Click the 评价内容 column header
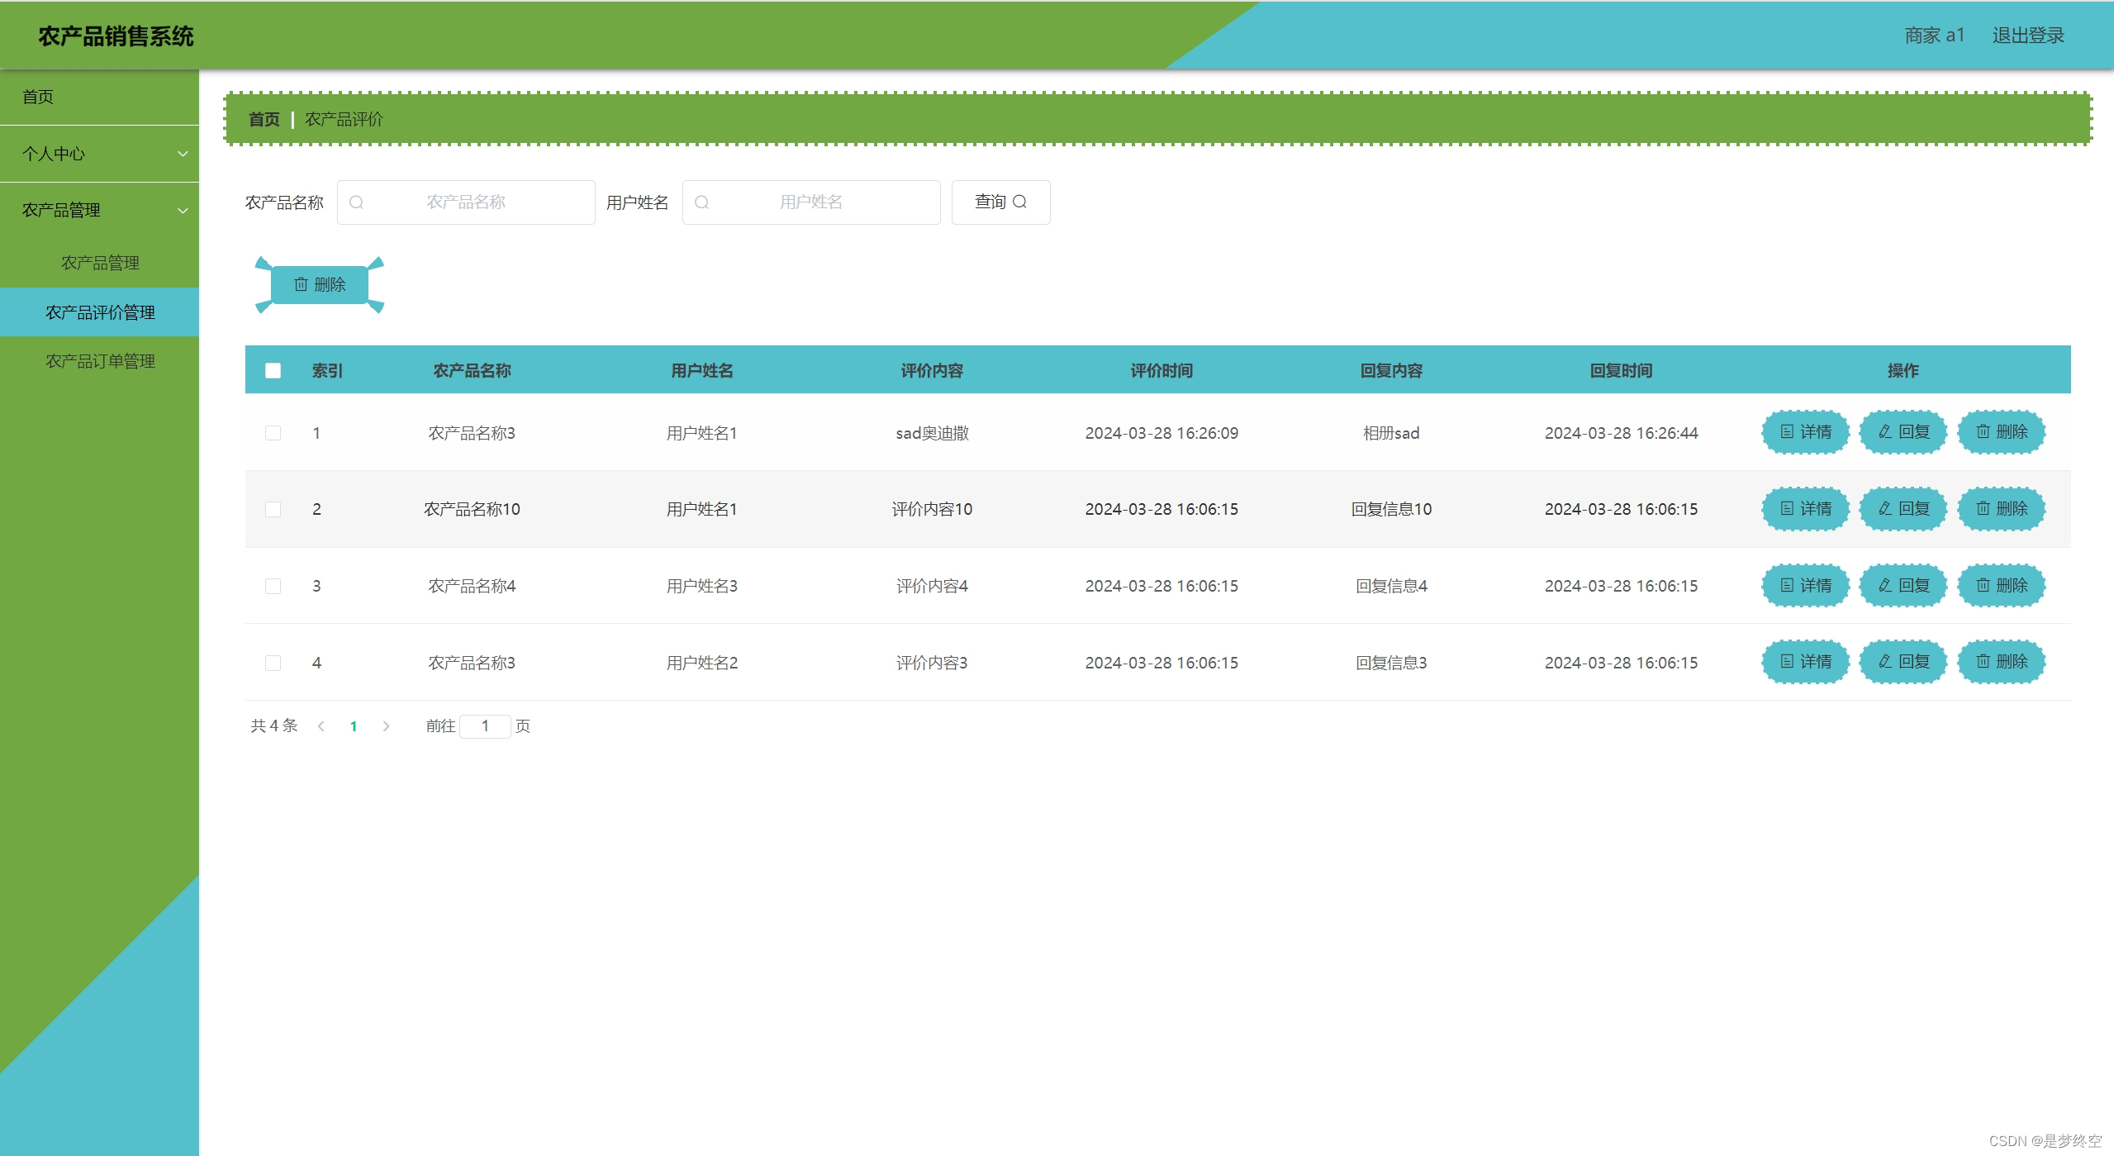The height and width of the screenshot is (1156, 2114). click(932, 370)
